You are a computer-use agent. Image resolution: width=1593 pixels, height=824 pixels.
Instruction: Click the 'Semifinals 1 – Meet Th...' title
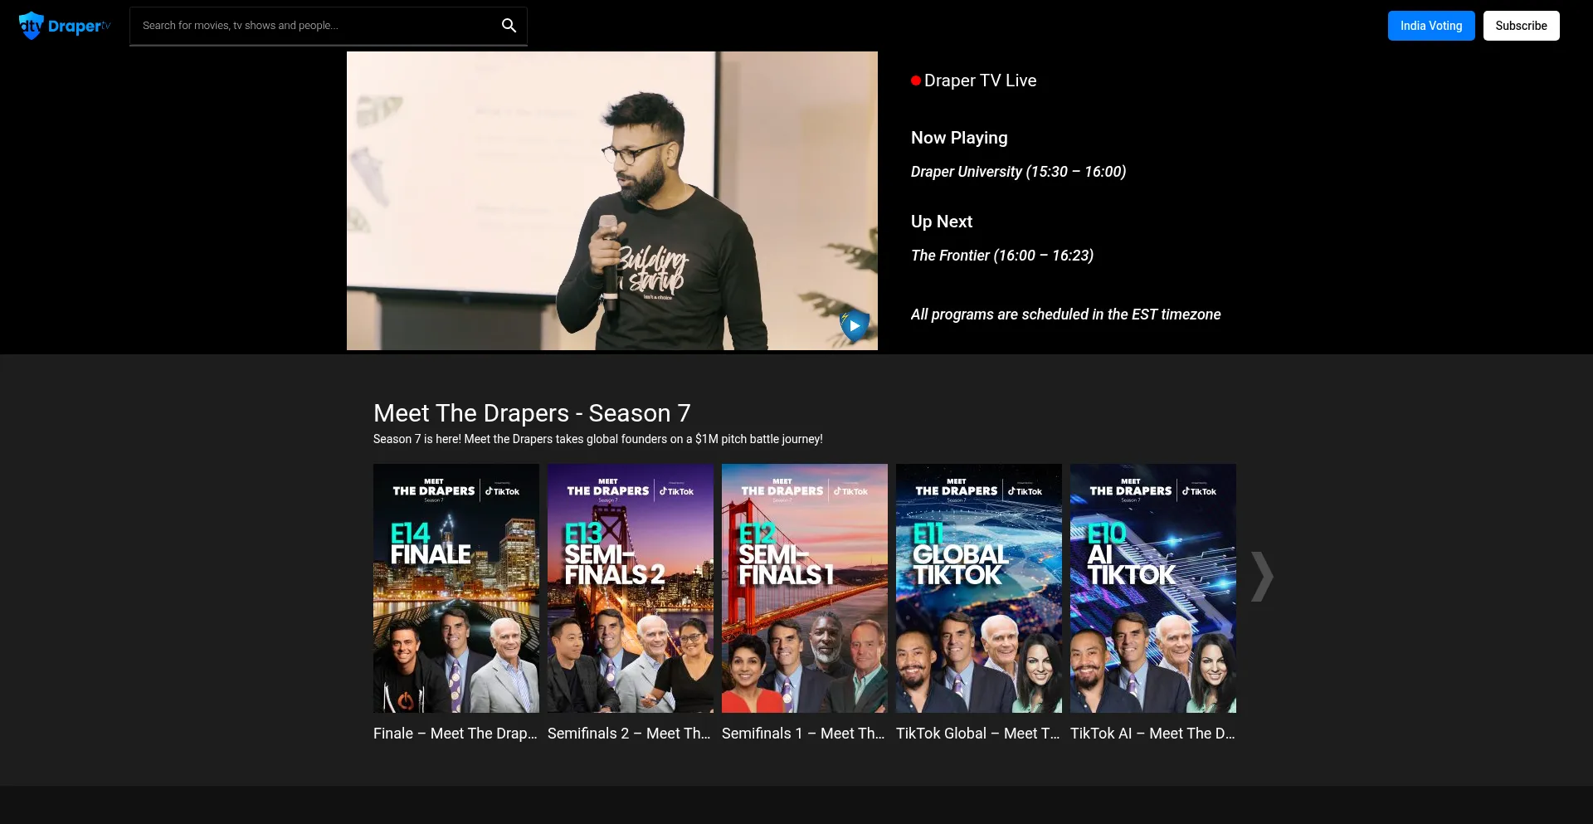(x=803, y=734)
